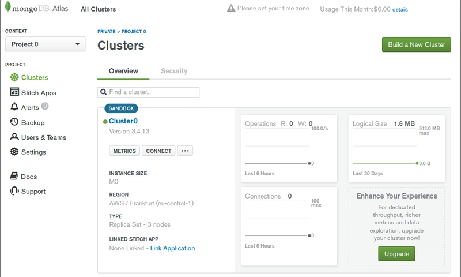
Task: Click the search magnifier icon
Action: (104, 92)
